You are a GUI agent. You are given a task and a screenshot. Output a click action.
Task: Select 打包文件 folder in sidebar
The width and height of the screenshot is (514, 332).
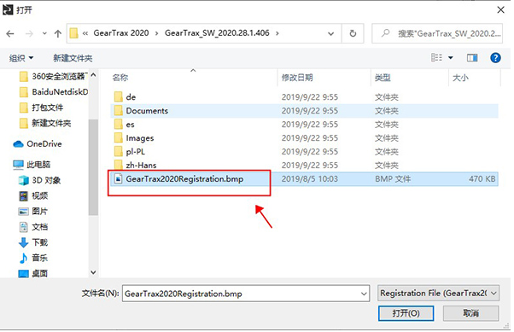click(41, 108)
